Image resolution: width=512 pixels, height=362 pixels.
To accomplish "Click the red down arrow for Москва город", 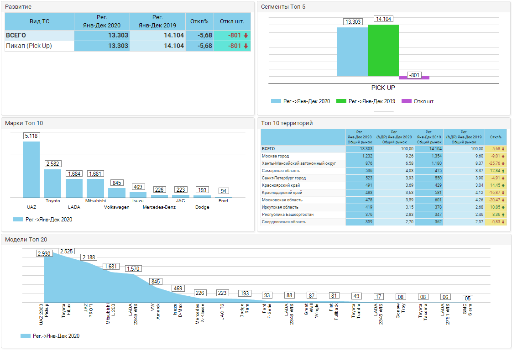I will tap(503, 156).
